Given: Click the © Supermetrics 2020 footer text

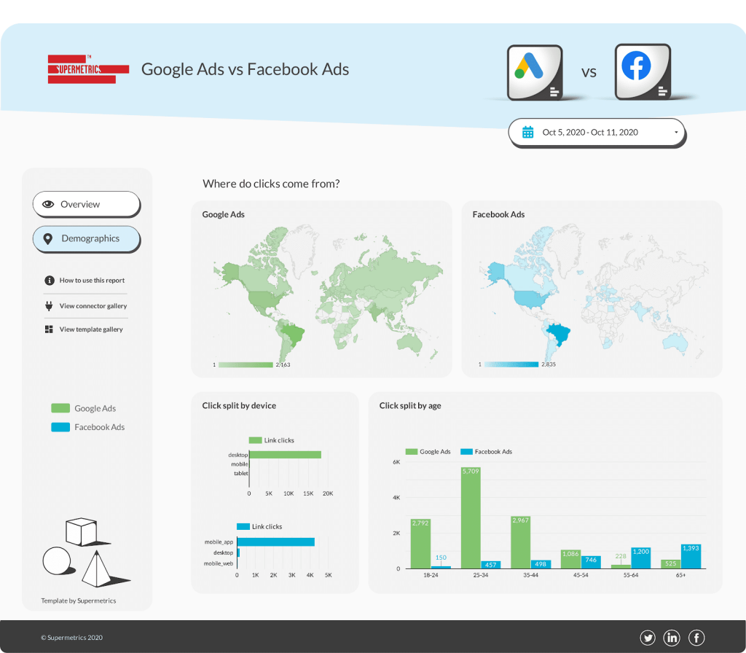Looking at the screenshot, I should pos(72,638).
